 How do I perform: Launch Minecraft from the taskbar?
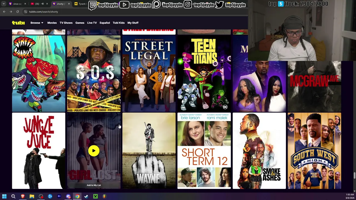95,196
